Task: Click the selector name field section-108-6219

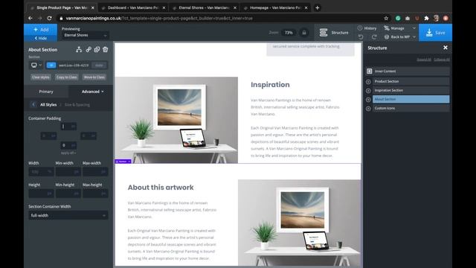Action: pos(74,65)
